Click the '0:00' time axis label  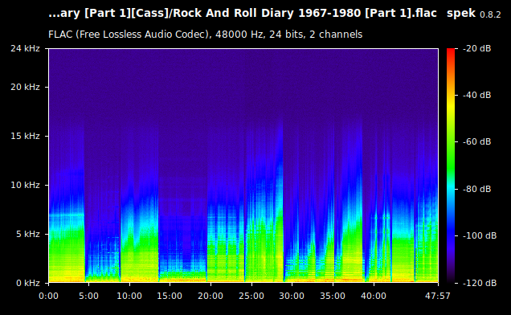(48, 296)
